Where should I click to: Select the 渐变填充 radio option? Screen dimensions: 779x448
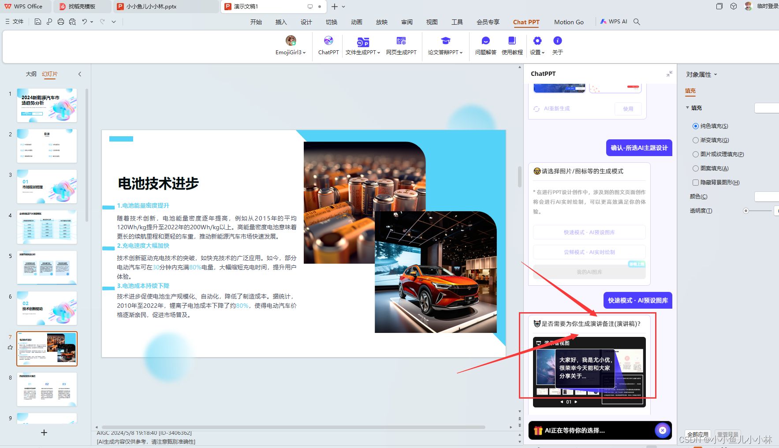coord(696,140)
